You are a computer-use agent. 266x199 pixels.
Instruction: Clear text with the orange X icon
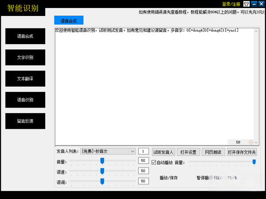point(251,142)
